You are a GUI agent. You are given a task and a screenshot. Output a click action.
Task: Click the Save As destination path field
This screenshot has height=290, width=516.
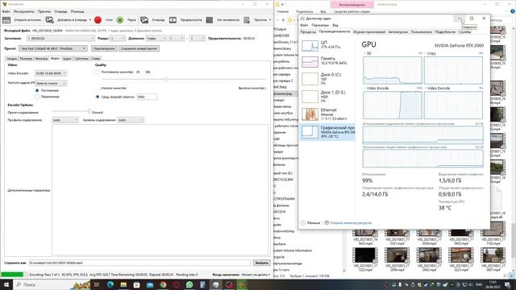[139, 263]
